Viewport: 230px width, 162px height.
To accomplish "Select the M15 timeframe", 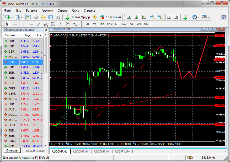I will pos(102,24).
